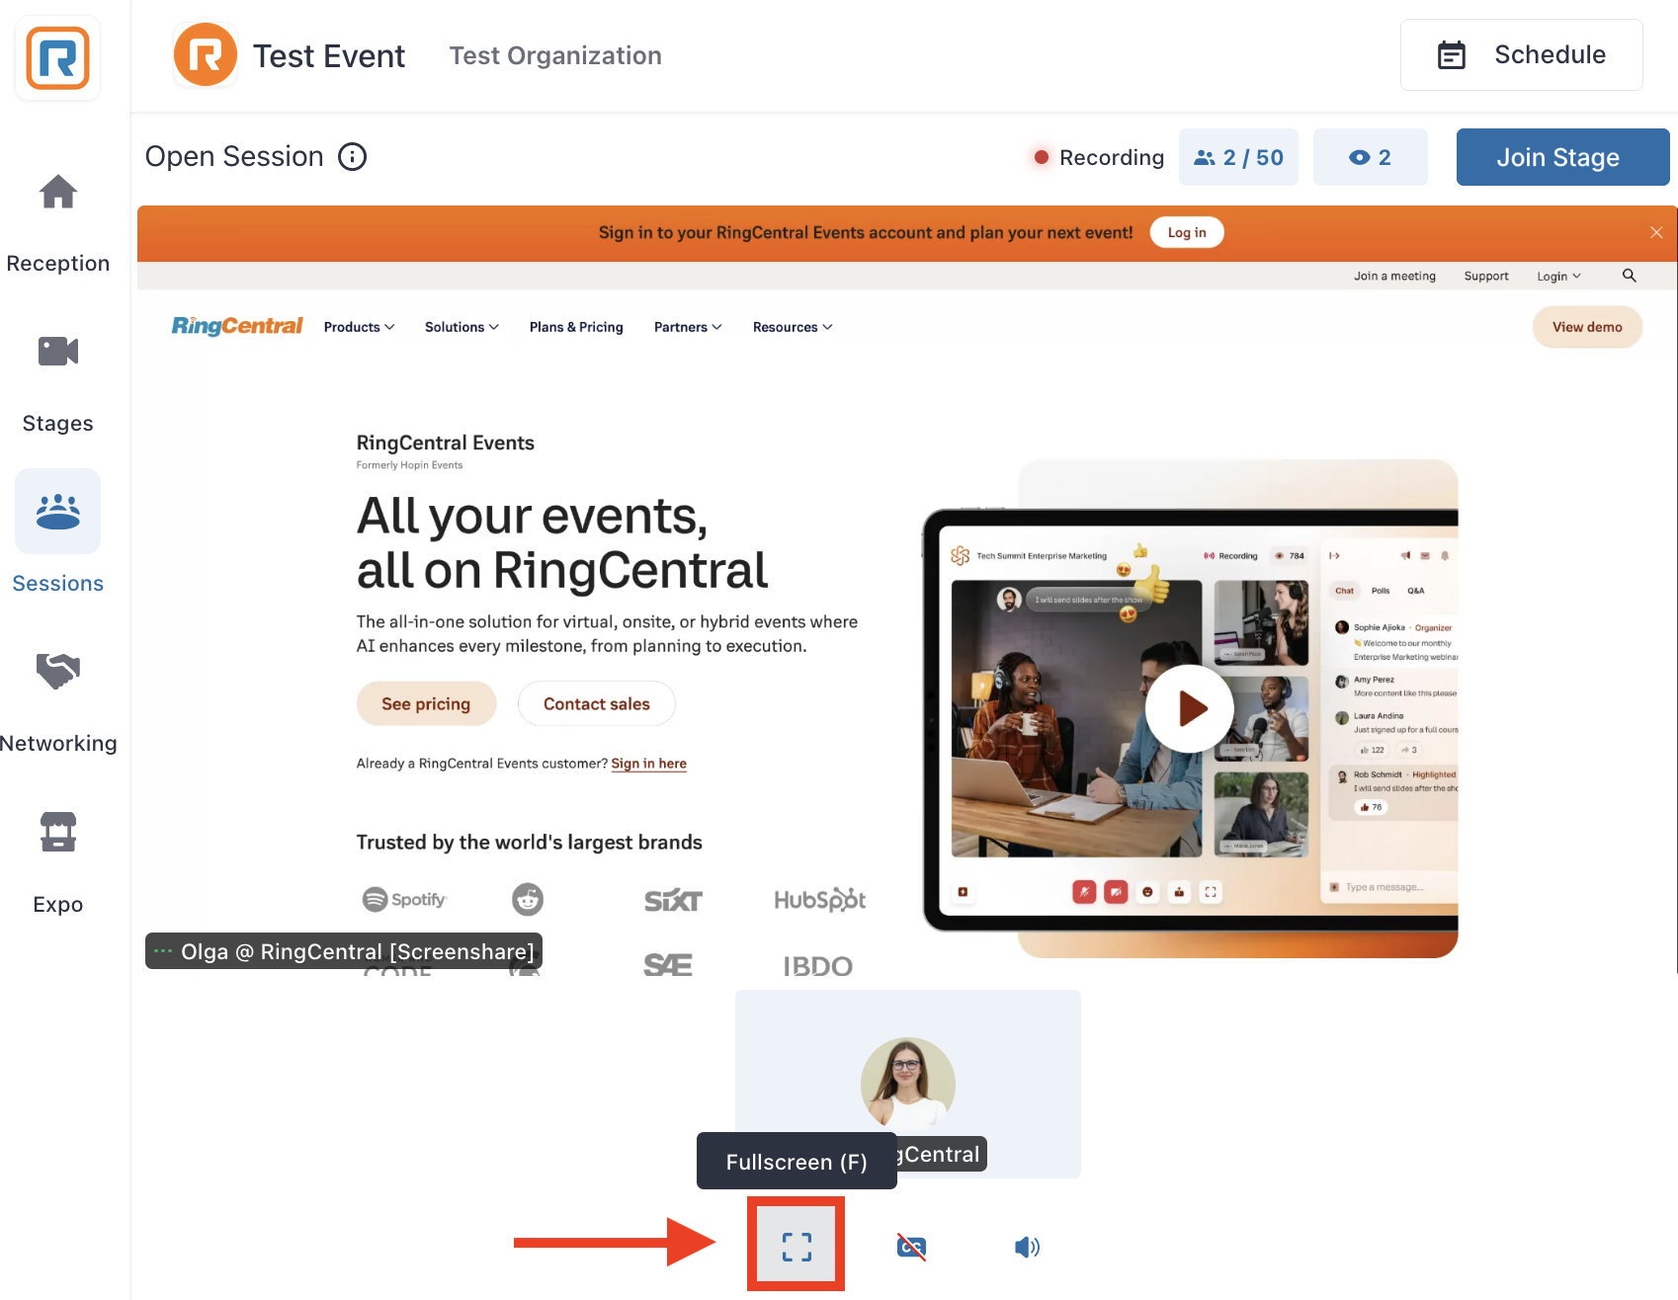Click the HubSpot brand logo
The height and width of the screenshot is (1300, 1678).
pyautogui.click(x=820, y=899)
